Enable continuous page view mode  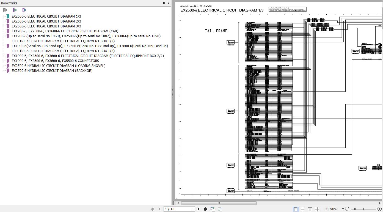click(302, 209)
